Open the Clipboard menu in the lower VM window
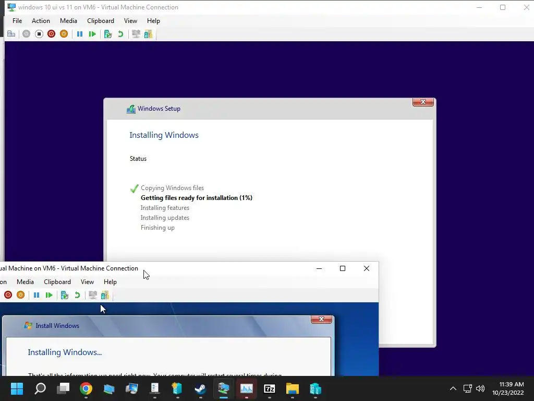 [57, 282]
